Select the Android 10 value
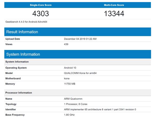This screenshot has height=117, width=153. [x=70, y=68]
